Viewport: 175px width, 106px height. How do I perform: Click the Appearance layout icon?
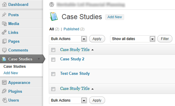pyautogui.click(x=4, y=83)
